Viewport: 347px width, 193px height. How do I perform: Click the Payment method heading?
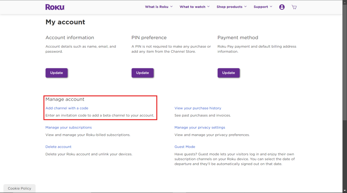coord(238,38)
